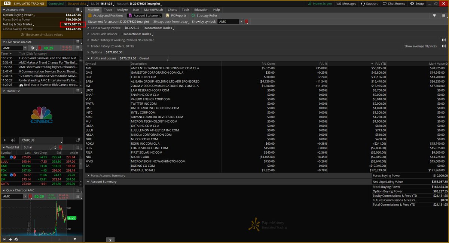
Task: Open the Support headset menu
Action: [369, 3]
